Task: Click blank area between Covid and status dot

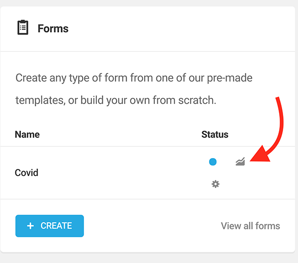Action: (x=124, y=173)
